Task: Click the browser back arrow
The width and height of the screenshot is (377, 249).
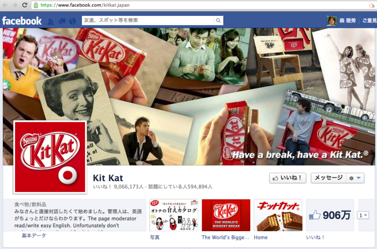Action: (x=5, y=5)
